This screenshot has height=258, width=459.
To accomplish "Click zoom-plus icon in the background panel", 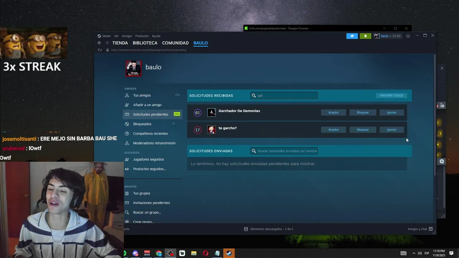I will [x=442, y=161].
